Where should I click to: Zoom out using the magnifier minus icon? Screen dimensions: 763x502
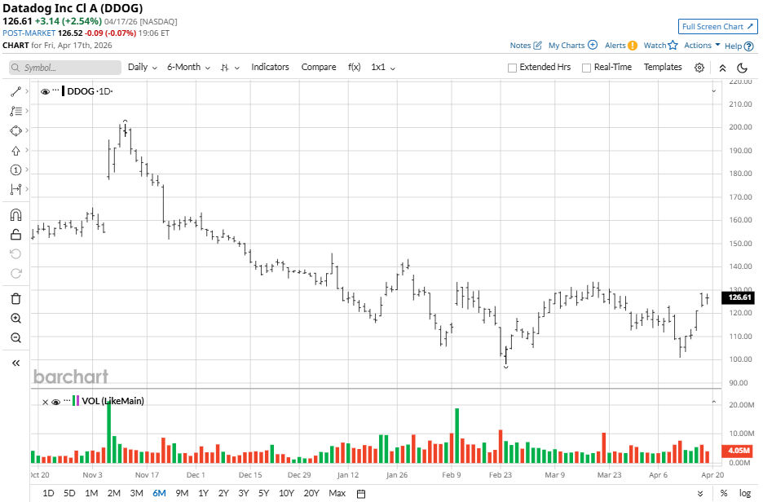[15, 338]
